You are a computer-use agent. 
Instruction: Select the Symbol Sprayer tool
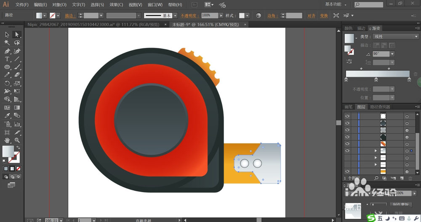tap(7, 124)
